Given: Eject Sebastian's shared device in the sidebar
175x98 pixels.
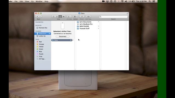Looking at the screenshot, I should pos(49,33).
